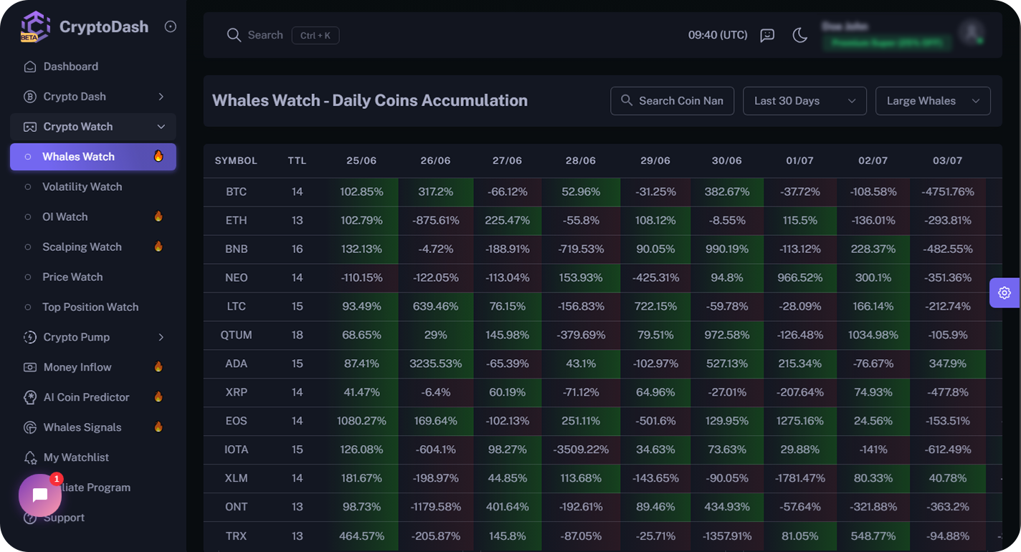Click the BTC -4751.76% cell
The image size is (1021, 552).
(x=948, y=192)
